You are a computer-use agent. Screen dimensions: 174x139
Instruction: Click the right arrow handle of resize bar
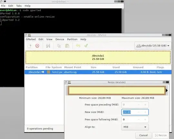tap(167, 90)
